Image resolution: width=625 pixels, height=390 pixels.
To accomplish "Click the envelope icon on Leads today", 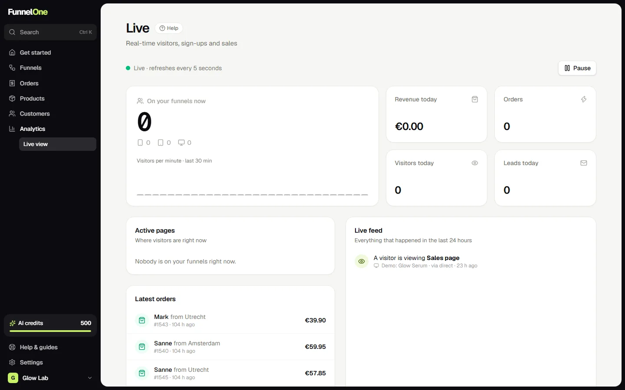I will pyautogui.click(x=584, y=163).
